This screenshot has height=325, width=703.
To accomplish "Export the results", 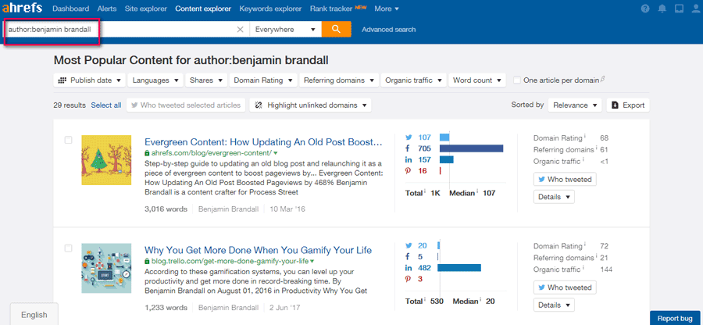I will click(x=628, y=105).
